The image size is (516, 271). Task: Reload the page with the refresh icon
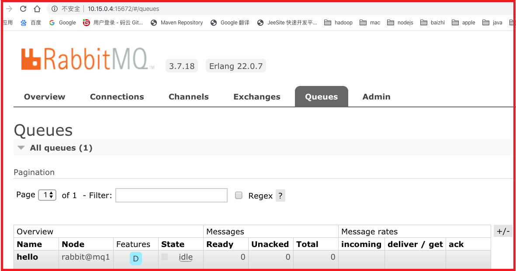23,9
